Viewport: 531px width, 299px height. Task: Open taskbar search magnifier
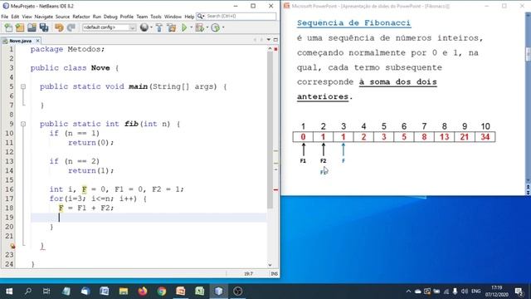(x=28, y=292)
